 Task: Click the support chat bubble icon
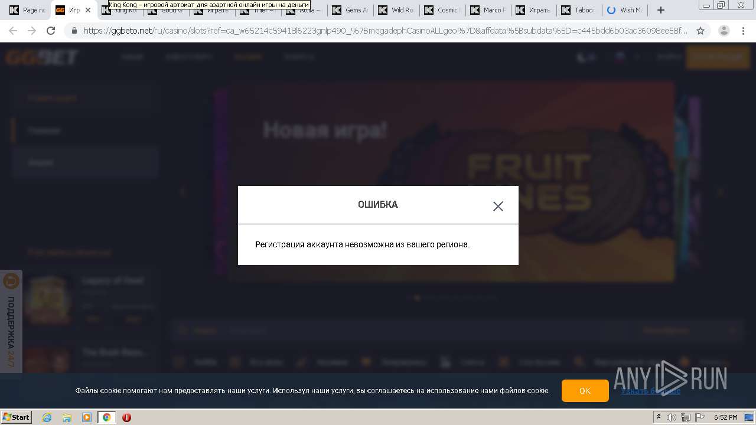coord(11,281)
